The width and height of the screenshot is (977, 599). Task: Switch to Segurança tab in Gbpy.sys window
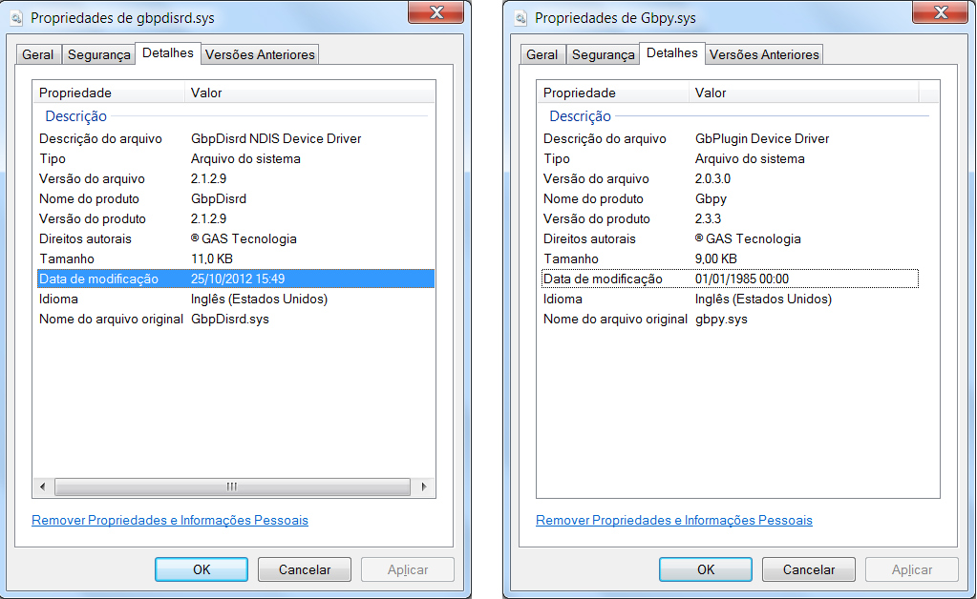click(603, 55)
